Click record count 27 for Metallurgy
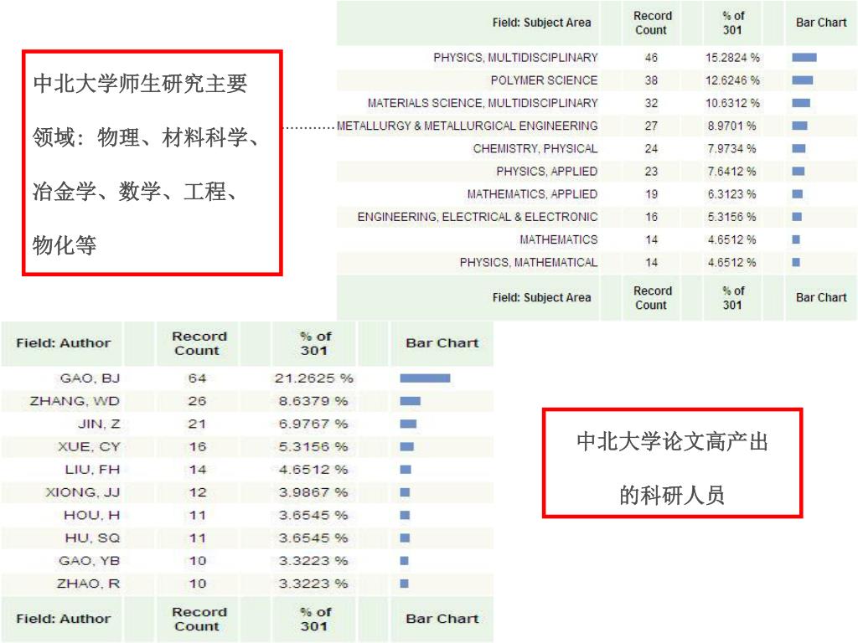This screenshot has height=643, width=858. (651, 126)
